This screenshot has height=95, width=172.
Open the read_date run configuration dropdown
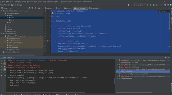[x=139, y=5]
